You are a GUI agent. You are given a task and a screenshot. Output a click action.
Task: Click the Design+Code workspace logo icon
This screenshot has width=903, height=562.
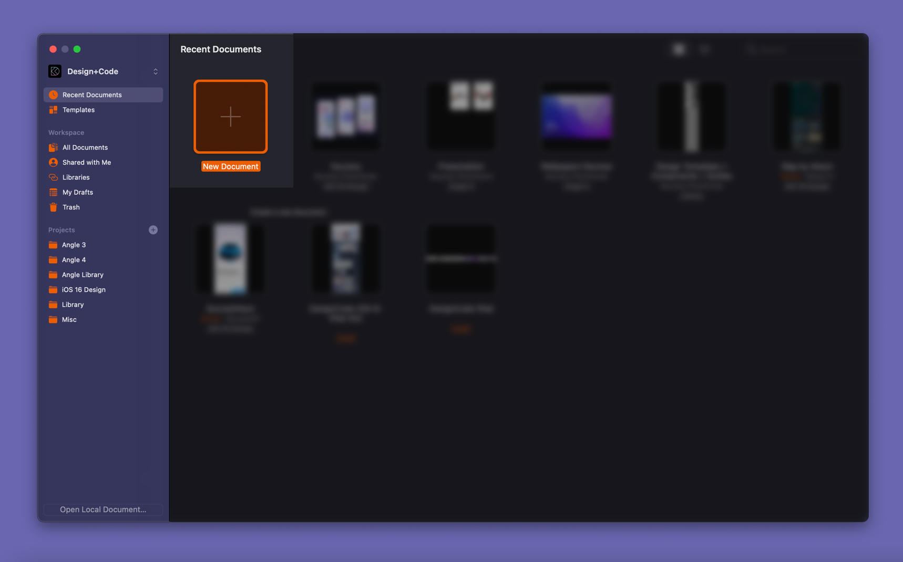tap(55, 71)
